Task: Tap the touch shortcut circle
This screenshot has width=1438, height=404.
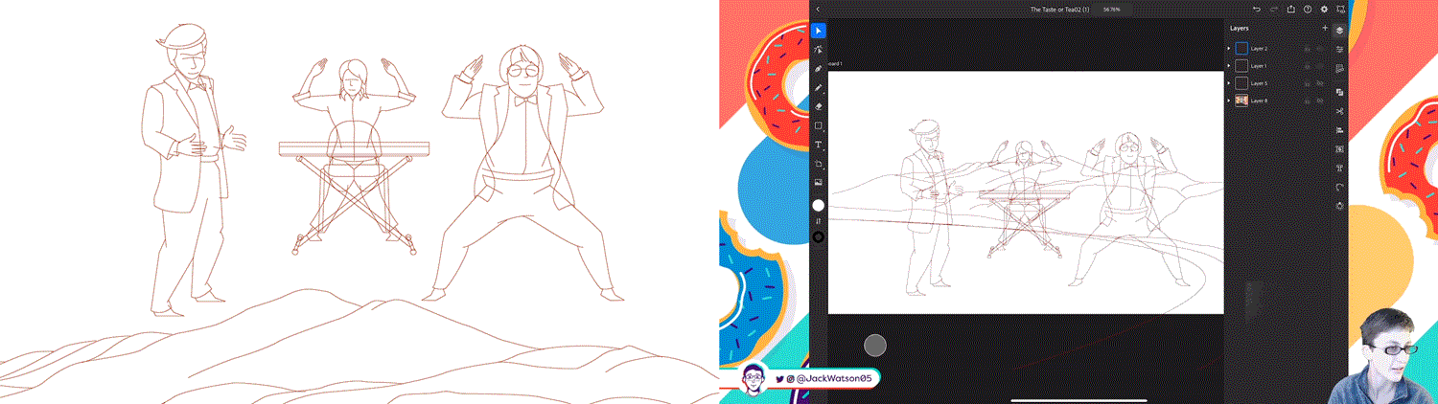Action: pos(875,346)
